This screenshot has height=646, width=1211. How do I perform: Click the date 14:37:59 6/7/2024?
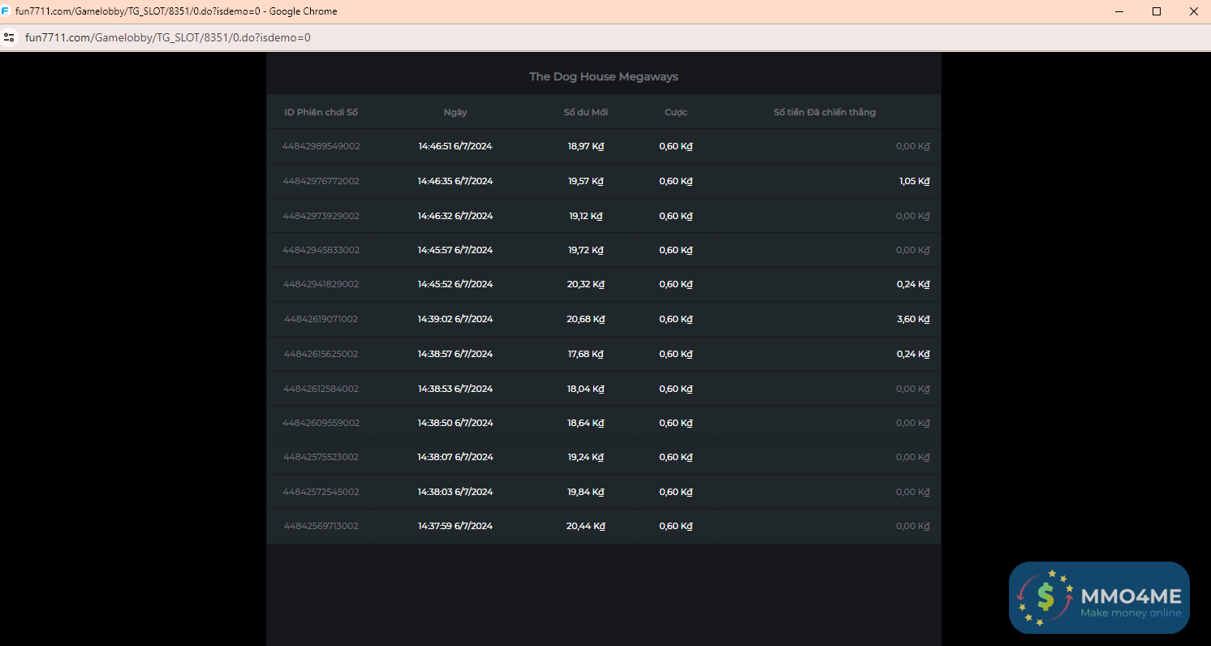(455, 526)
